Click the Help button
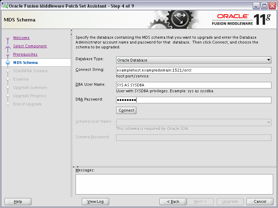The width and height of the screenshot is (278, 208). (18, 201)
